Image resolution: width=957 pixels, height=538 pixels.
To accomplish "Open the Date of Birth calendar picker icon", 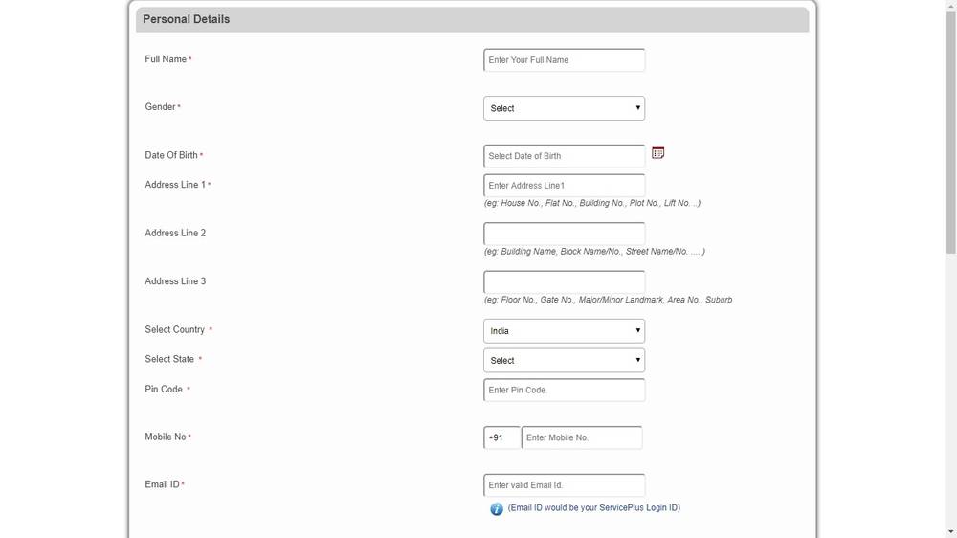I will [x=657, y=153].
